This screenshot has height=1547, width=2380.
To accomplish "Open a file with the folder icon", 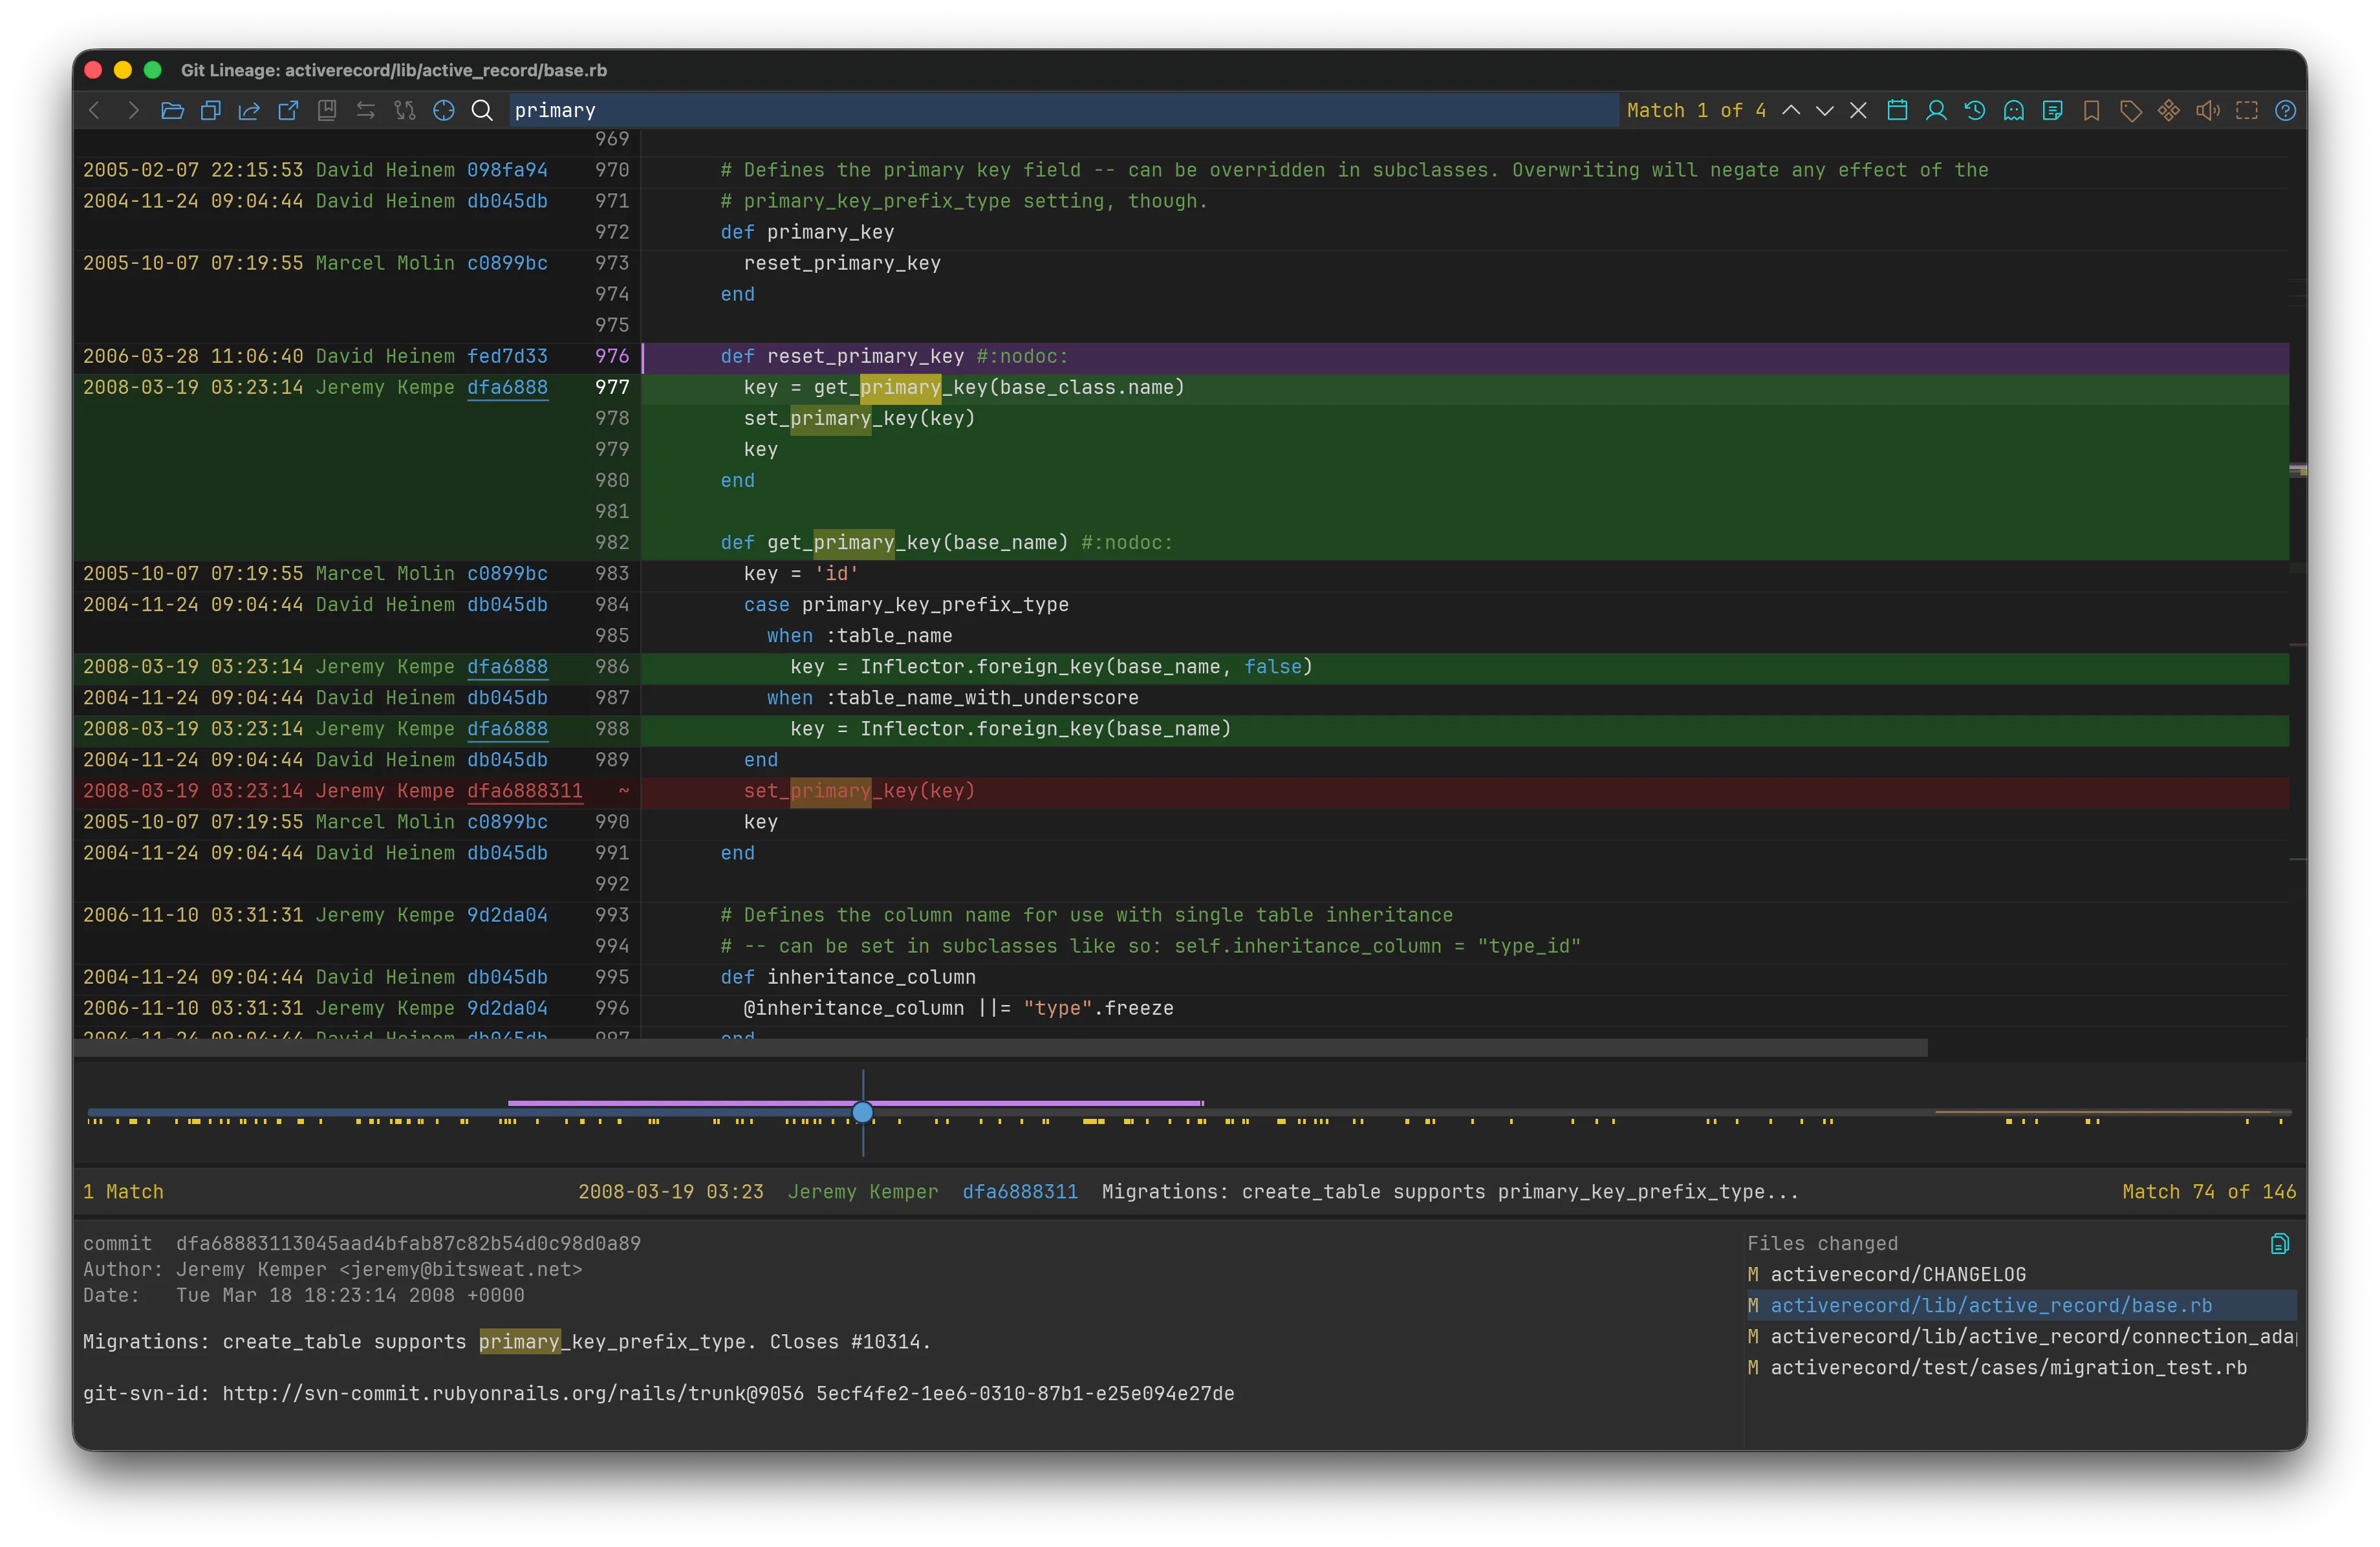I will coord(172,110).
